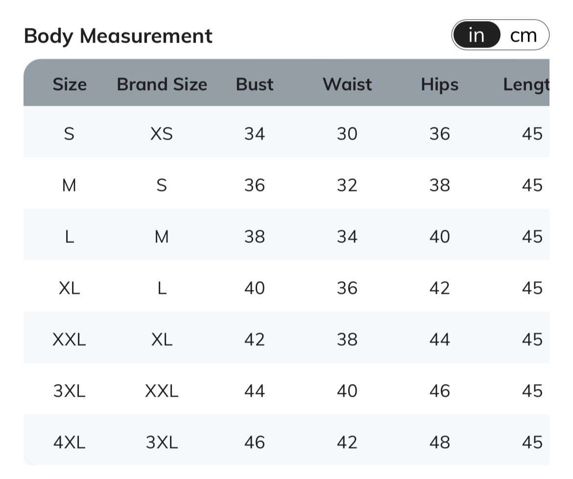573x479 pixels.
Task: Select the XS brand size cell
Action: pyautogui.click(x=162, y=134)
